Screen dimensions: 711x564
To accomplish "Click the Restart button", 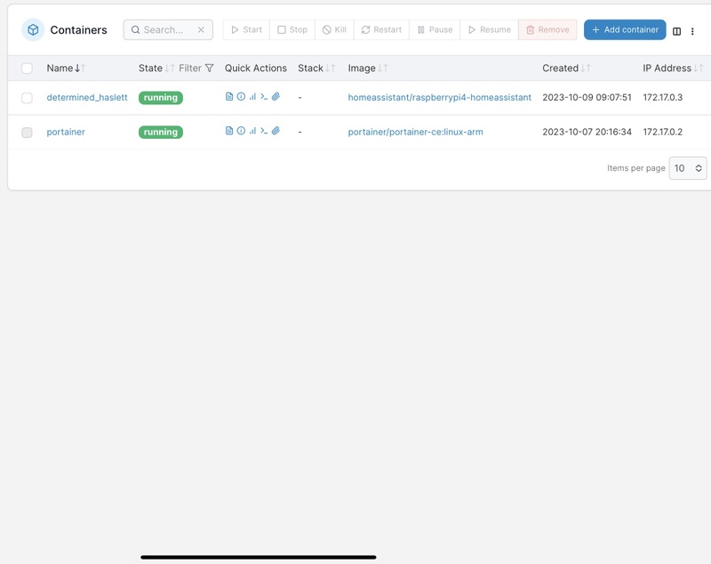I will click(x=381, y=30).
